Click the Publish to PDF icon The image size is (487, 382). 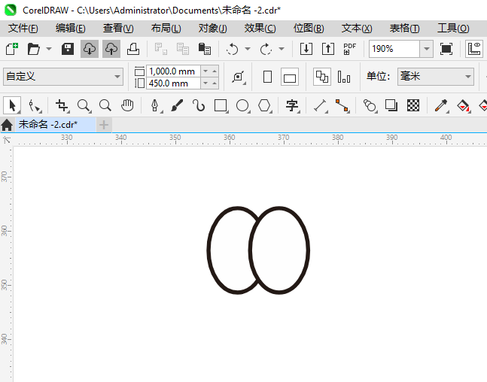point(350,49)
